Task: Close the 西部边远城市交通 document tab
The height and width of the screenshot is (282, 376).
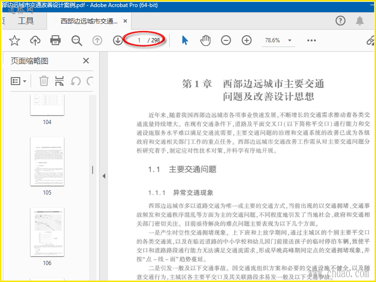Action: [125, 21]
